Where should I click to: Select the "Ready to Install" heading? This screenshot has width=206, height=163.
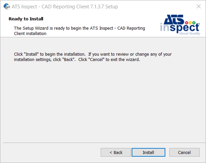point(26,19)
